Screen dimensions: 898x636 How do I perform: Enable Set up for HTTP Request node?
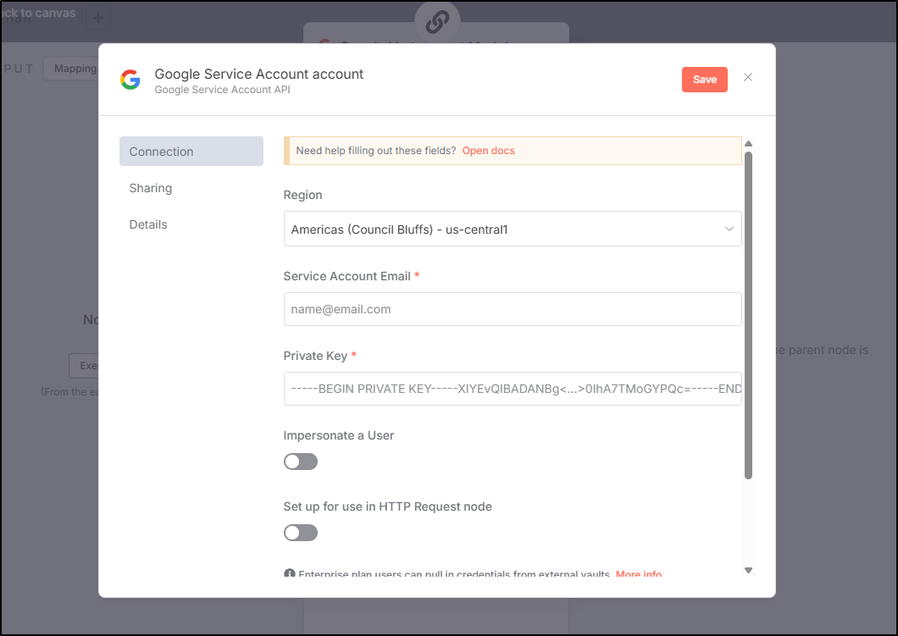[301, 533]
